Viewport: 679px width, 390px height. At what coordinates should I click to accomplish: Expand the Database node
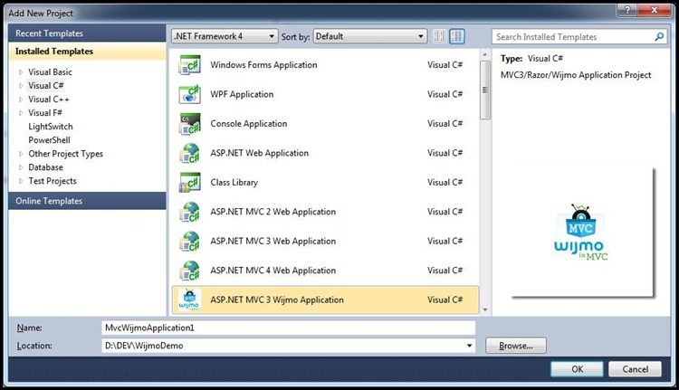21,167
